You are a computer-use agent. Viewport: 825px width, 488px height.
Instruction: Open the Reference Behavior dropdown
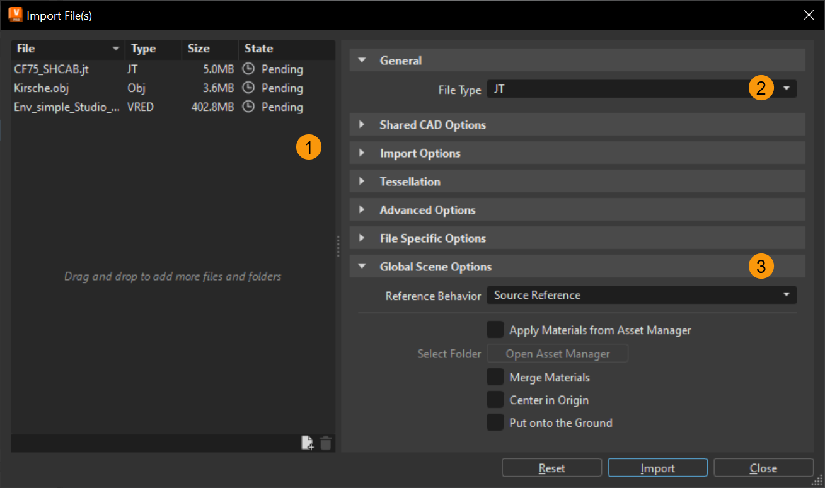(x=786, y=294)
